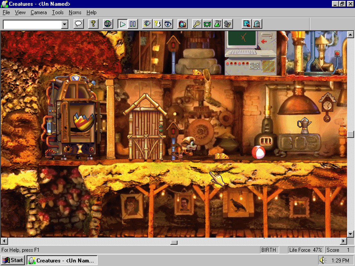Viewport: 355px width, 266px height.
Task: Click the cheese piece on upper shelf
Action: point(197,72)
